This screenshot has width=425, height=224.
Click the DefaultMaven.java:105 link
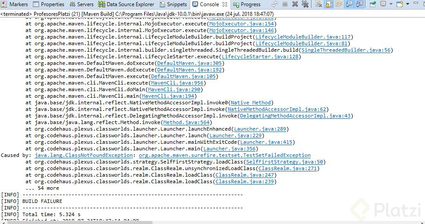tap(183, 76)
